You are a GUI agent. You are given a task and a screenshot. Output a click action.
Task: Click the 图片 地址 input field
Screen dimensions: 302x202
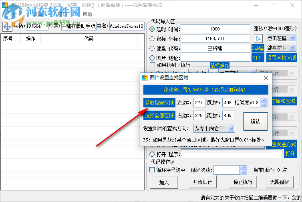[215, 58]
